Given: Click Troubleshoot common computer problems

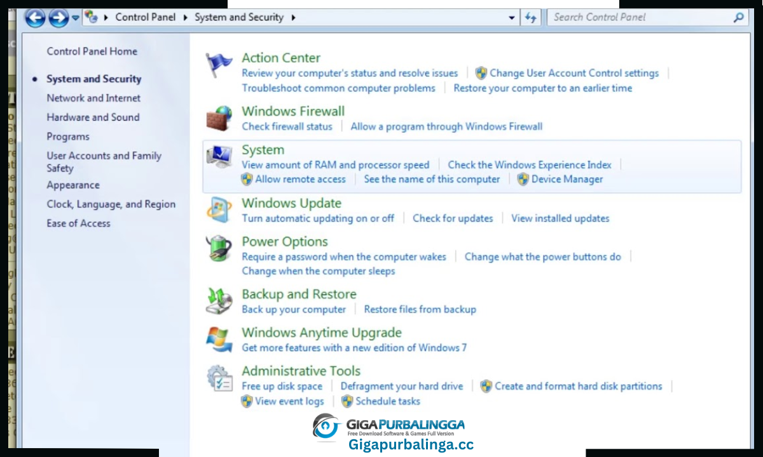Looking at the screenshot, I should (338, 88).
